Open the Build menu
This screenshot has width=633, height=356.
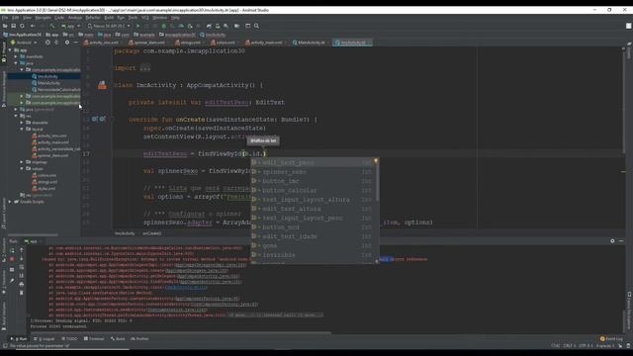click(x=109, y=18)
